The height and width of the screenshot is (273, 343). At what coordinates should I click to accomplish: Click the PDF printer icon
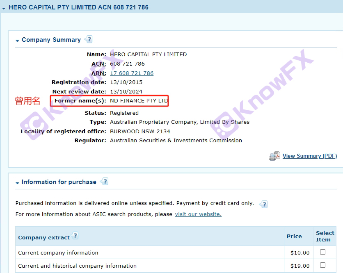pos(274,156)
